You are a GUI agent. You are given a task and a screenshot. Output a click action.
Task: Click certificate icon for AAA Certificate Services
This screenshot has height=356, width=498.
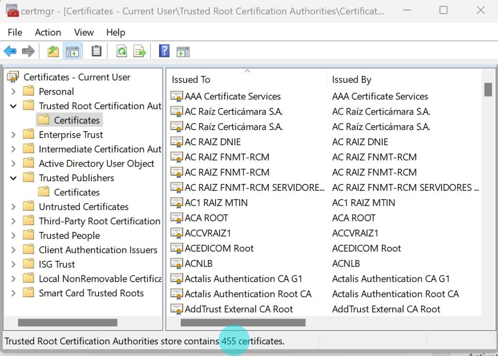[177, 96]
